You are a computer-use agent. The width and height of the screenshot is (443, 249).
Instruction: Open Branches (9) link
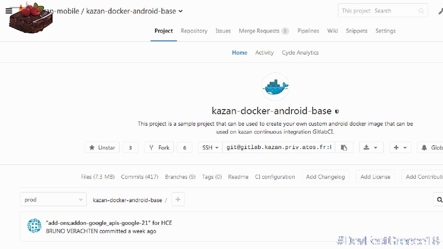pyautogui.click(x=180, y=177)
